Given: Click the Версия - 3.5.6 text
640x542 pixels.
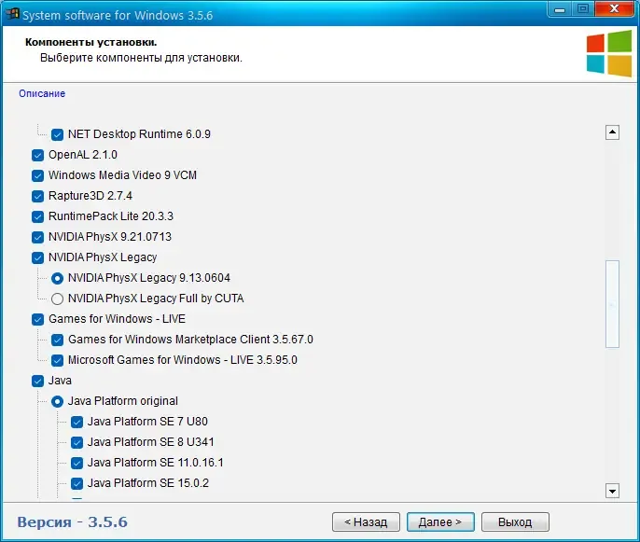Looking at the screenshot, I should (x=72, y=522).
